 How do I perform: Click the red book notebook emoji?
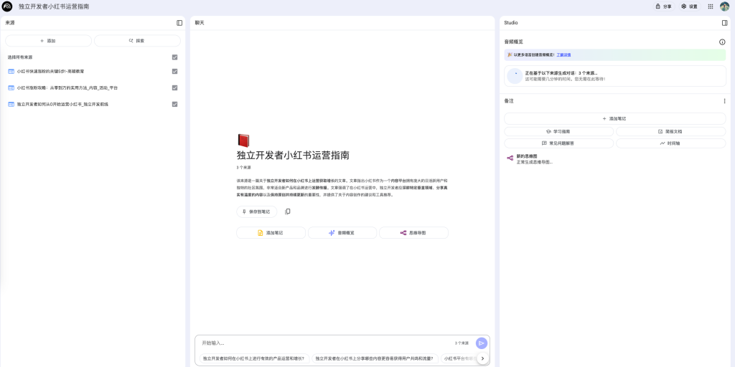click(243, 141)
